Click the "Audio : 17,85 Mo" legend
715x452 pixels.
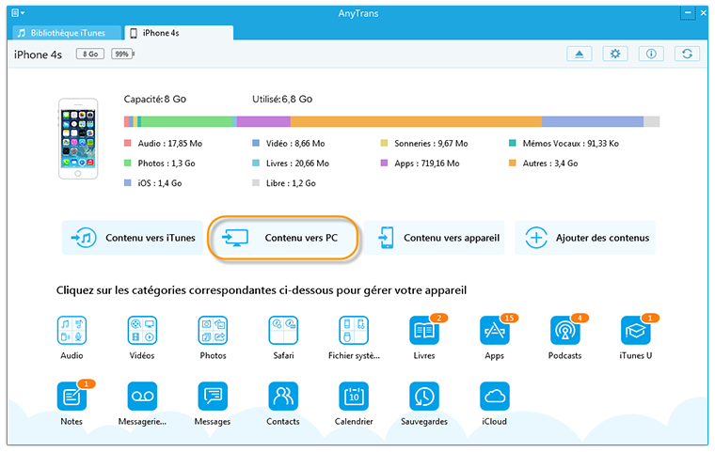(x=164, y=143)
